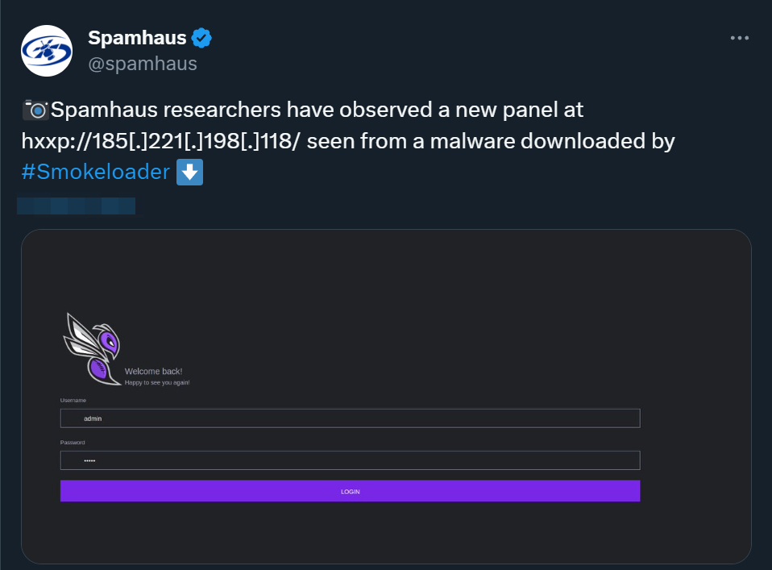Click the Password label above the field
Screen dimensions: 772x570
[x=73, y=443]
